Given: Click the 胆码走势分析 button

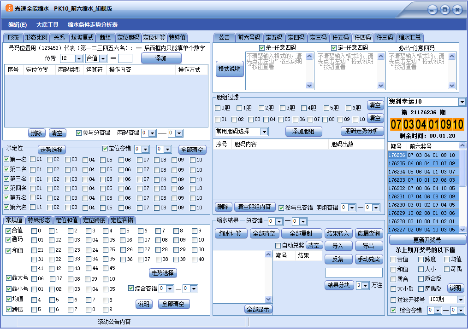Looking at the screenshot, I should coord(362,131).
